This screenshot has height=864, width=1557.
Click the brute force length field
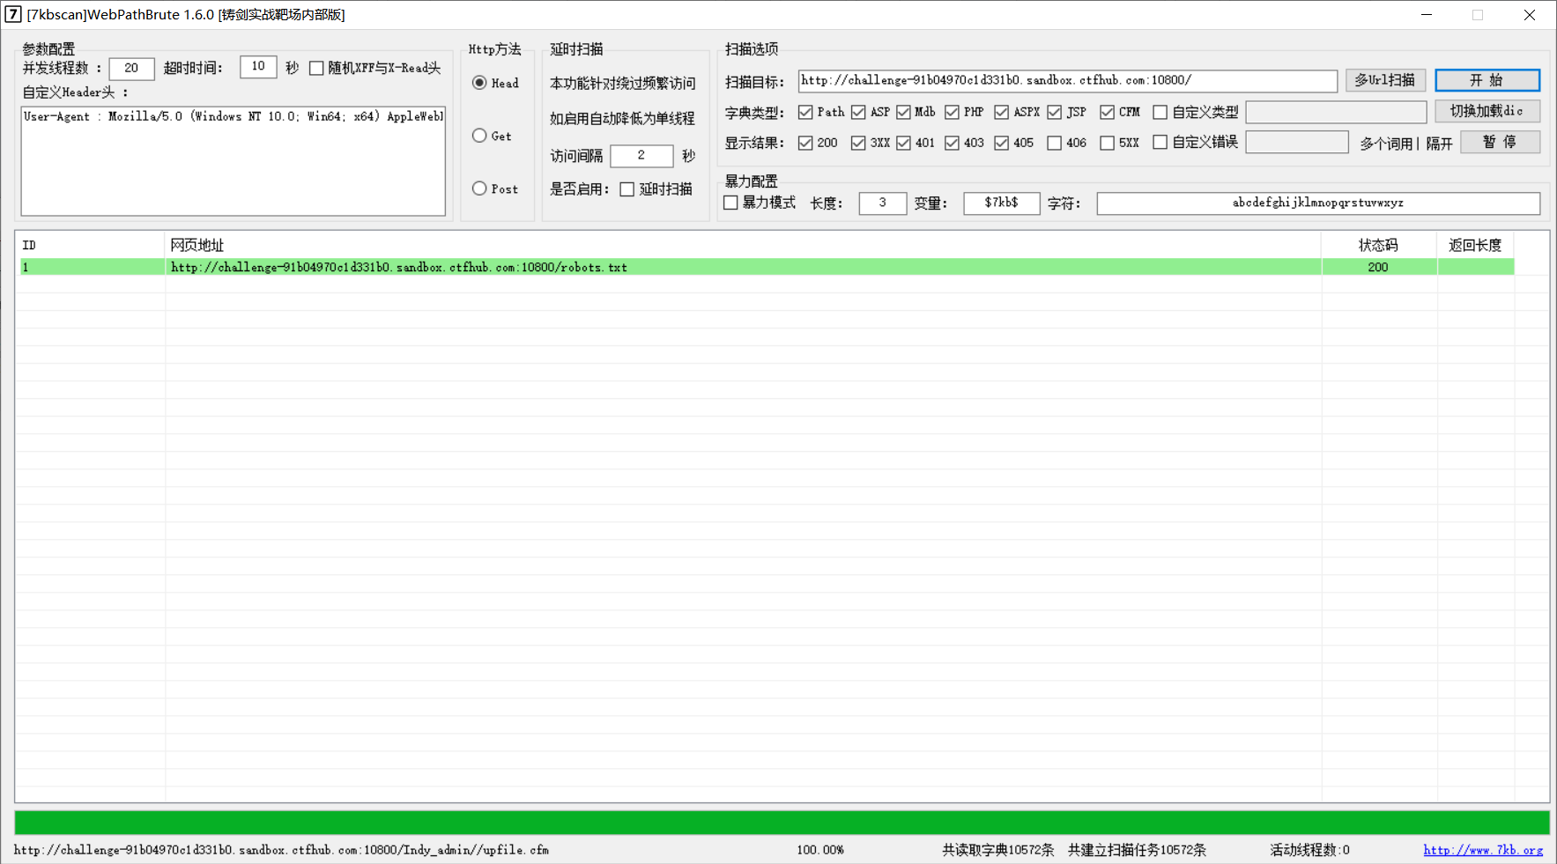[x=882, y=203]
